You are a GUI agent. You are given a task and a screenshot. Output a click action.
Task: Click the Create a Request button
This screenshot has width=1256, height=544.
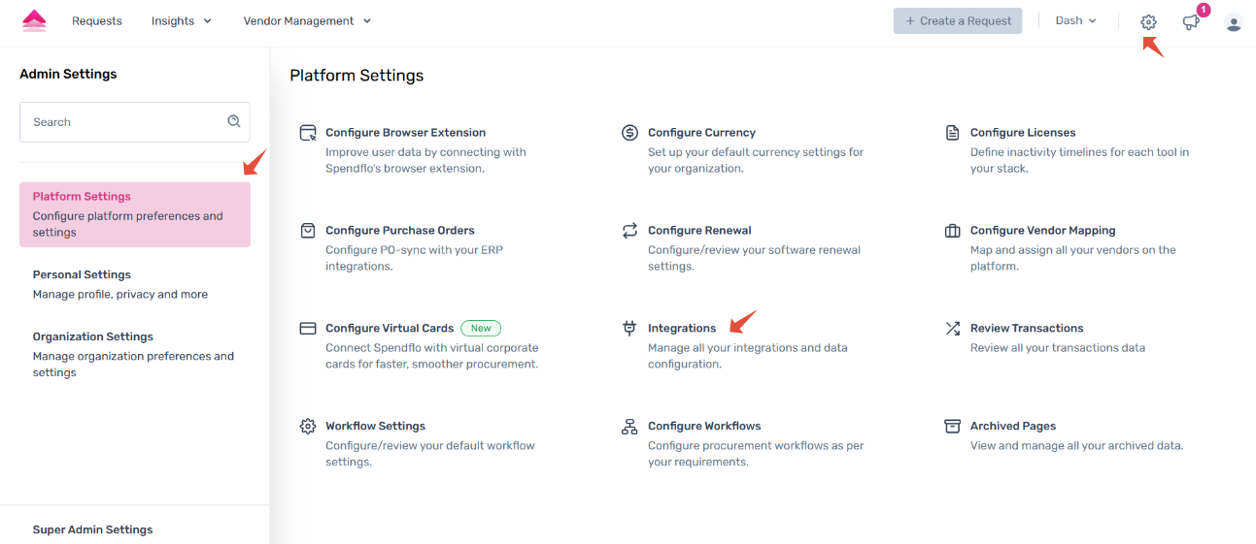click(x=958, y=21)
